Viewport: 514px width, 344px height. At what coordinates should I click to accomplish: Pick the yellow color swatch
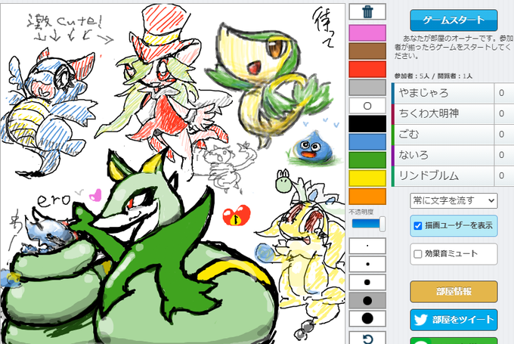367,178
